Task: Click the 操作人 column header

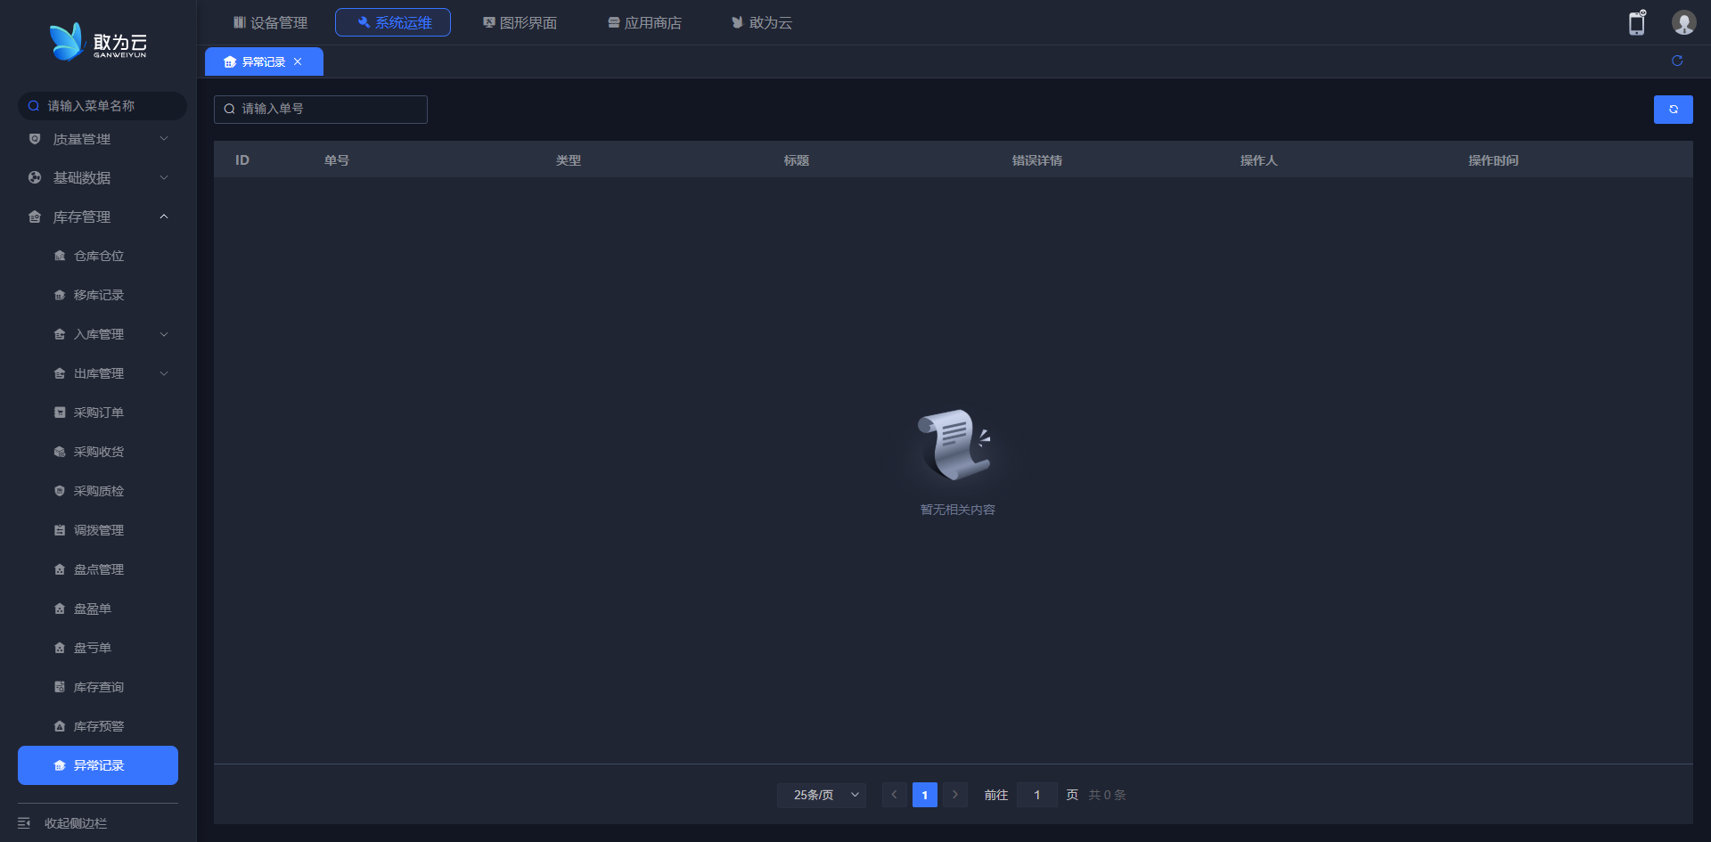Action: 1259,160
